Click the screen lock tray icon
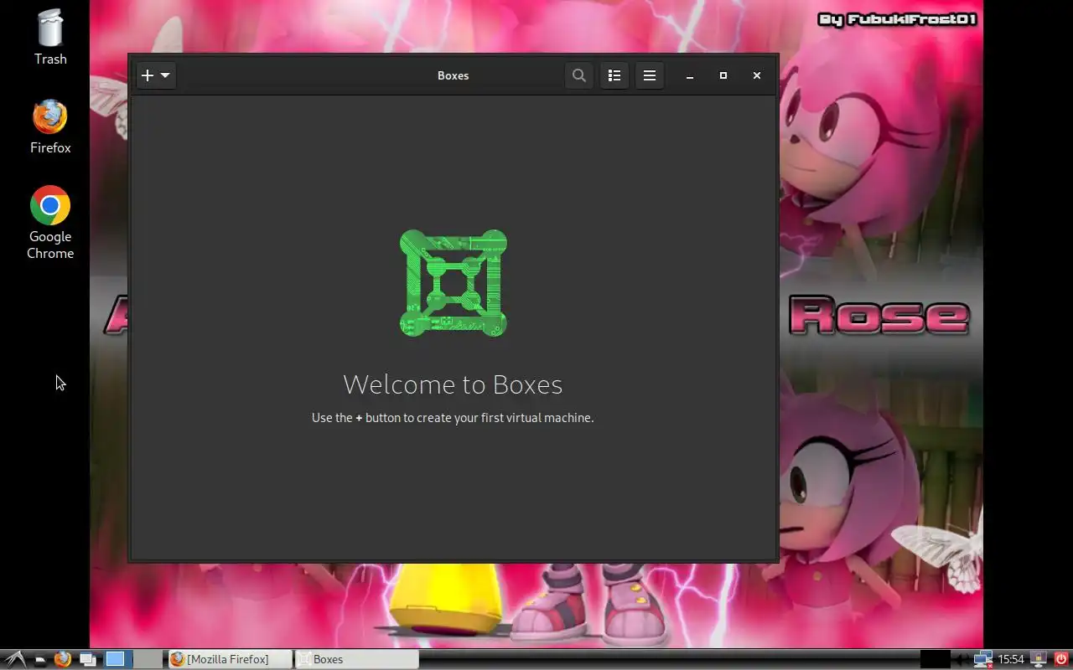This screenshot has height=670, width=1073. 1039,659
